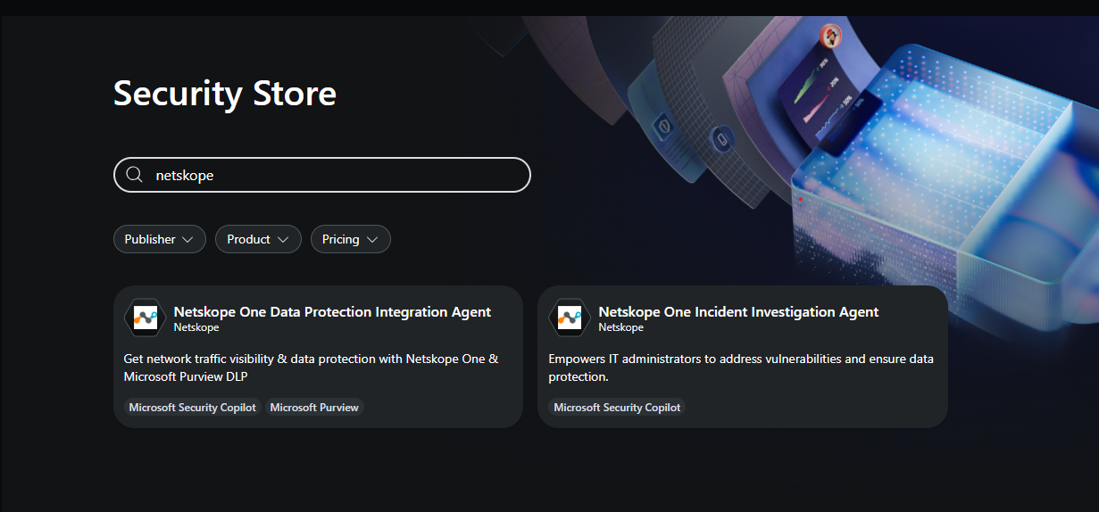Open the Product filter dropdown
1099x512 pixels.
click(x=258, y=239)
